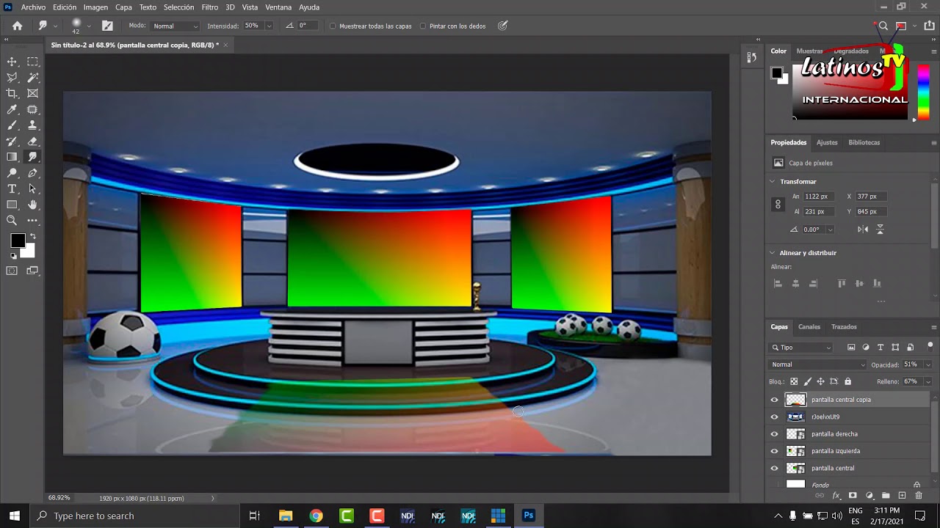Open the Opacidad dropdown arrow
Screen dimensions: 940x528
[x=928, y=364]
